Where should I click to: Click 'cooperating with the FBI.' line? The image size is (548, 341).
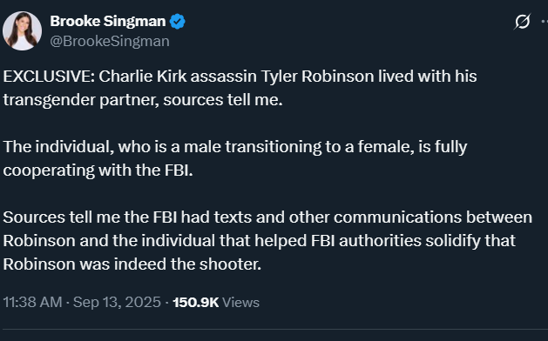98,170
